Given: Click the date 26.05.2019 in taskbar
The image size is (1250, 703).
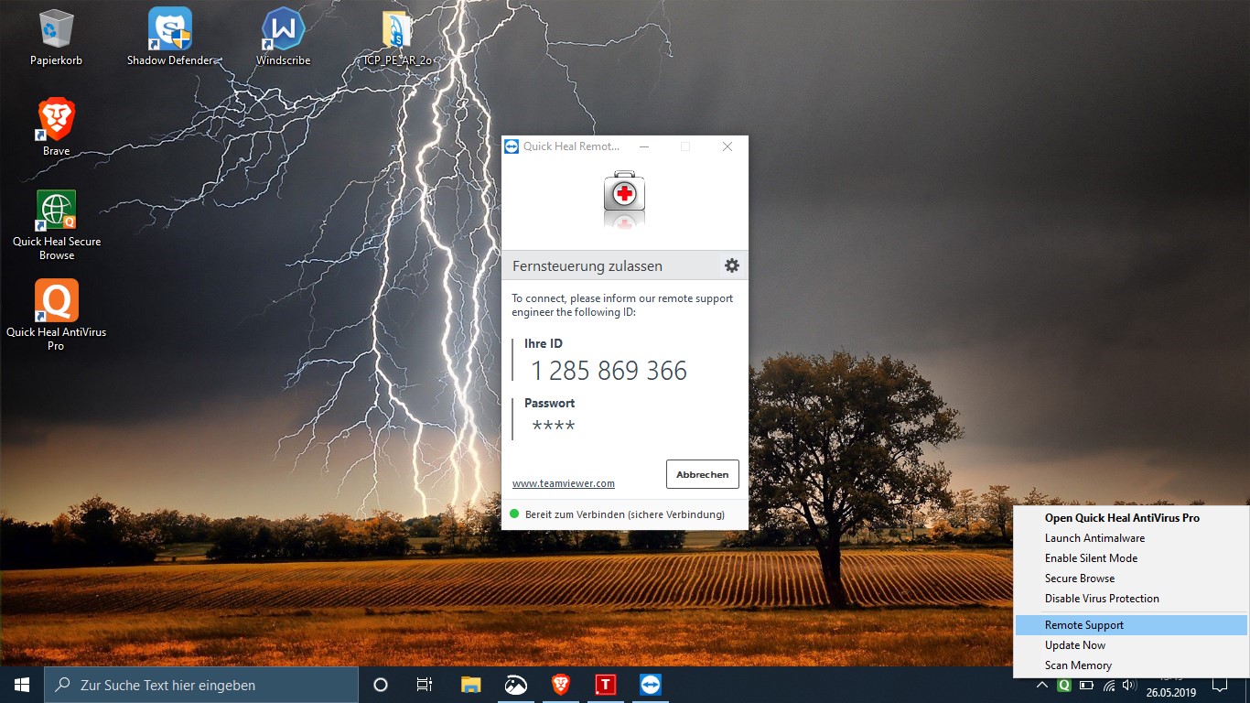Looking at the screenshot, I should [x=1171, y=693].
